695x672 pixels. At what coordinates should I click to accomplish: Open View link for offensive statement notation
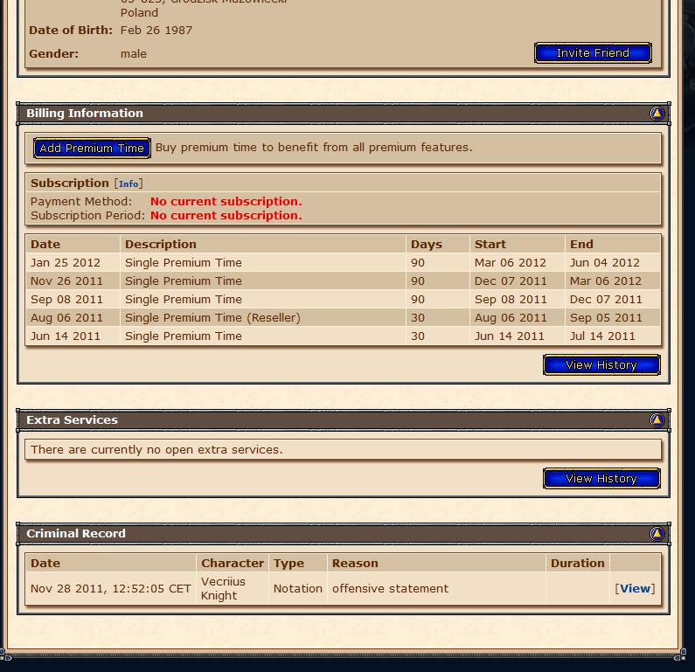tap(635, 588)
